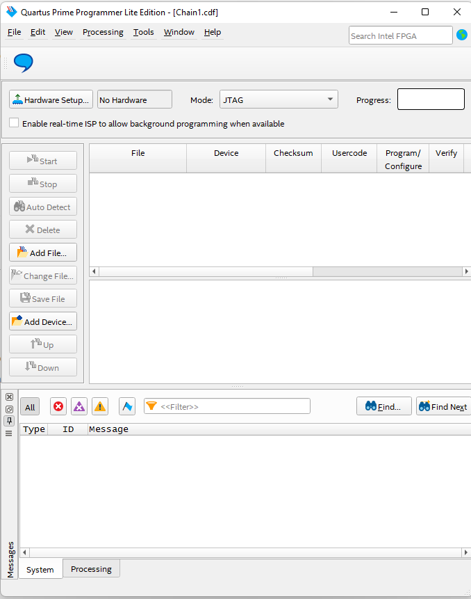Click the Progress bar field
This screenshot has height=599, width=471.
pos(431,99)
